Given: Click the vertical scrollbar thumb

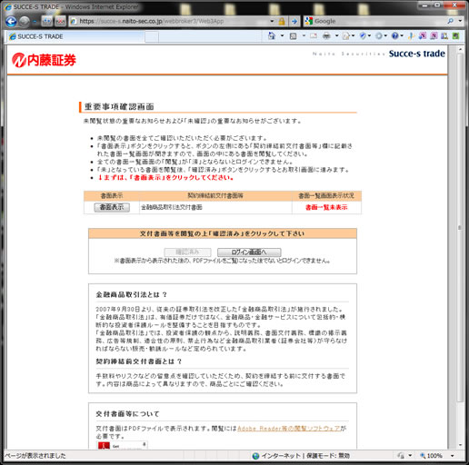Looking at the screenshot, I should pyautogui.click(x=460, y=227).
